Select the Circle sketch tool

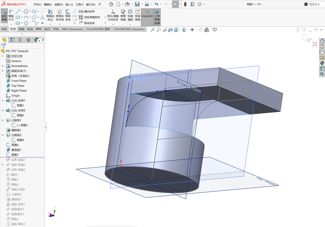pos(26,11)
